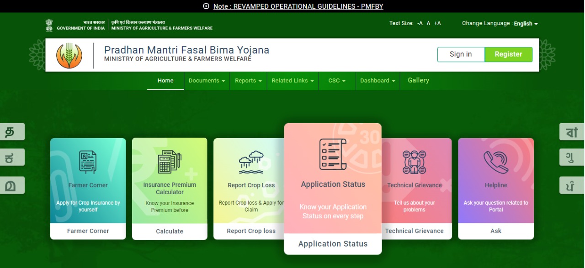Click the Text Size label
This screenshot has height=268, width=585.
pos(401,23)
